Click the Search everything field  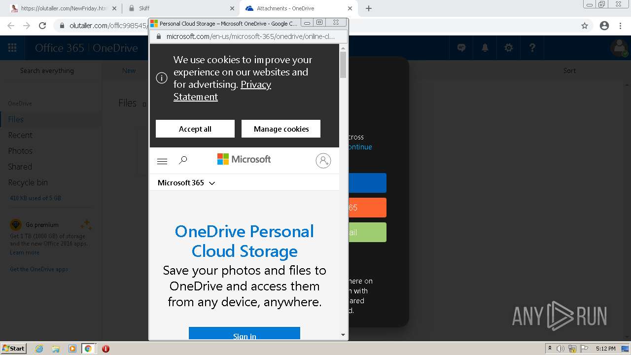[47, 71]
